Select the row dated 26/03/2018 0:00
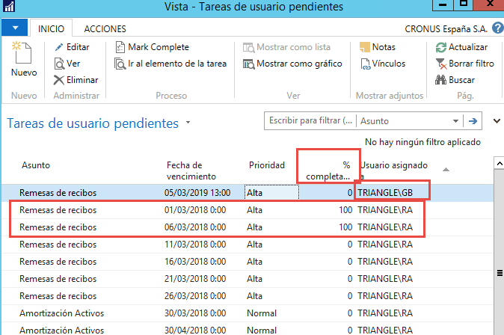Viewport: 504px width, 335px height. [x=248, y=296]
